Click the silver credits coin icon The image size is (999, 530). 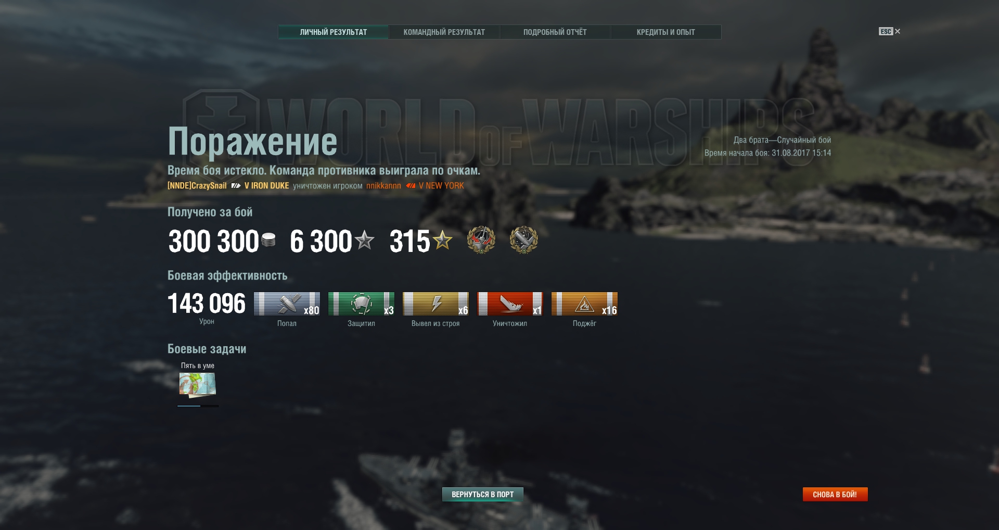pos(268,240)
